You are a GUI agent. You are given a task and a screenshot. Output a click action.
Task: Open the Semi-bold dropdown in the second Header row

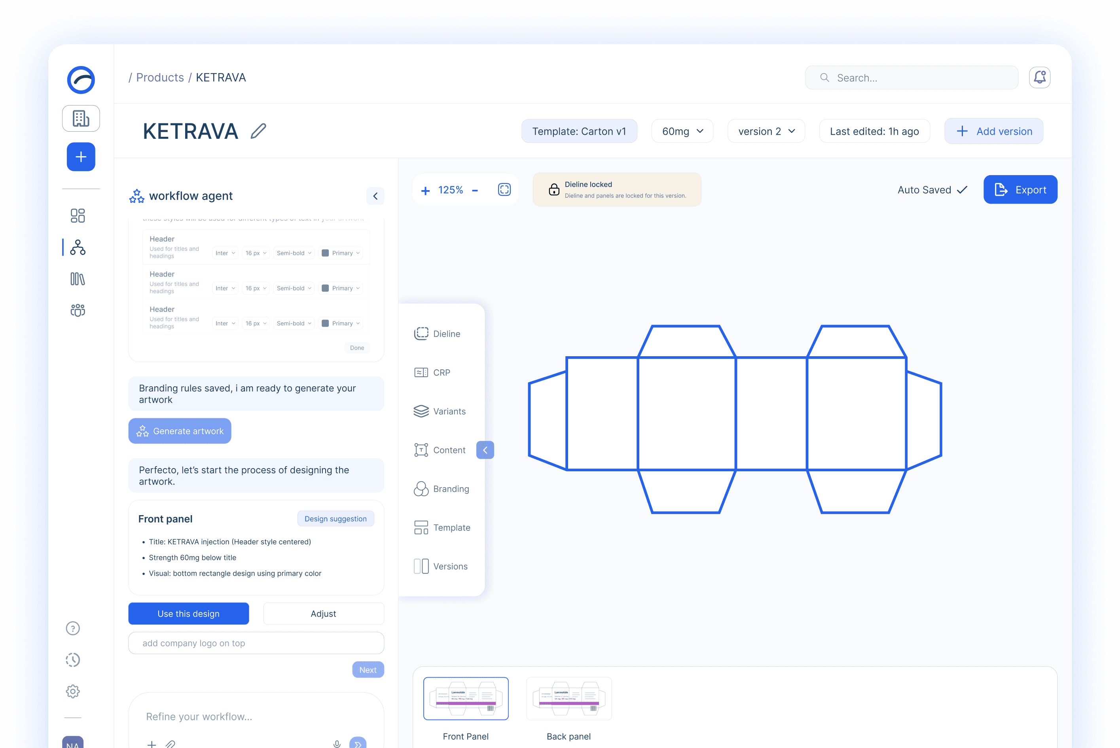294,288
